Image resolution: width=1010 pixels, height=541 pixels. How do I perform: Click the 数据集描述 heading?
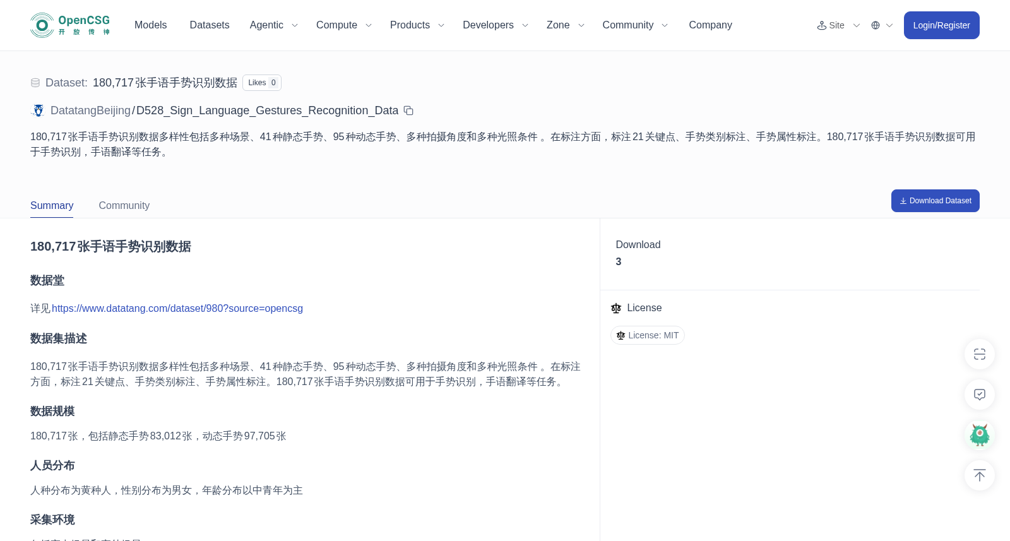(x=59, y=339)
